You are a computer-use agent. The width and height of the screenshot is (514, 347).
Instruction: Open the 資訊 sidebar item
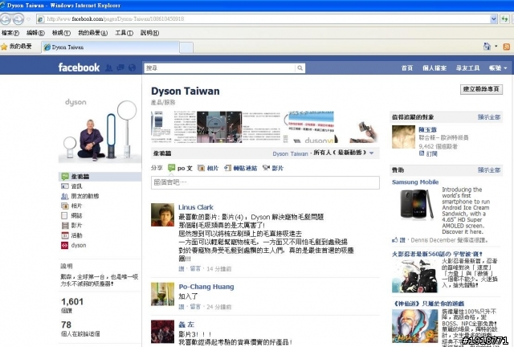click(x=72, y=186)
